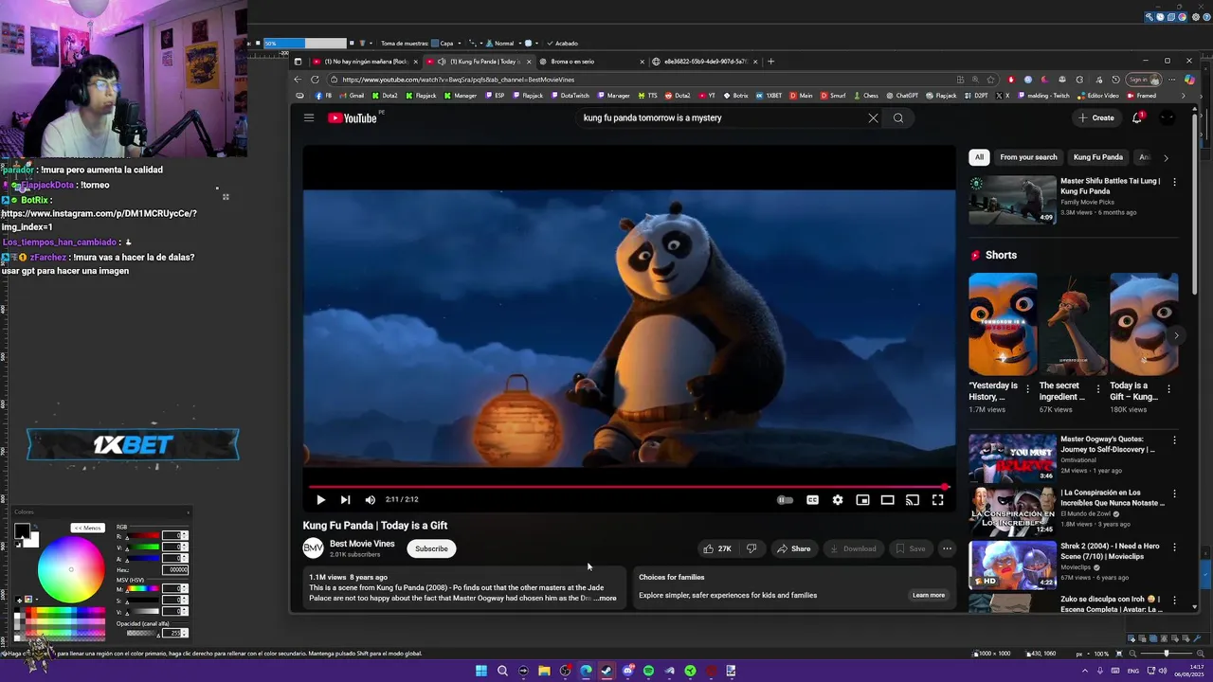Select 'From your search' filter chip
The image size is (1213, 682).
[x=1028, y=157]
